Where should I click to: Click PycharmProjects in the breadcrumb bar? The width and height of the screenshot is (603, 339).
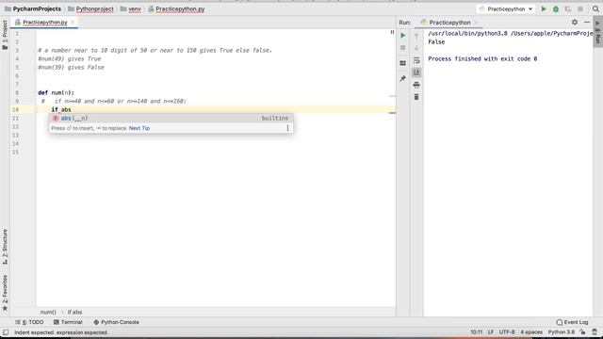pos(33,8)
